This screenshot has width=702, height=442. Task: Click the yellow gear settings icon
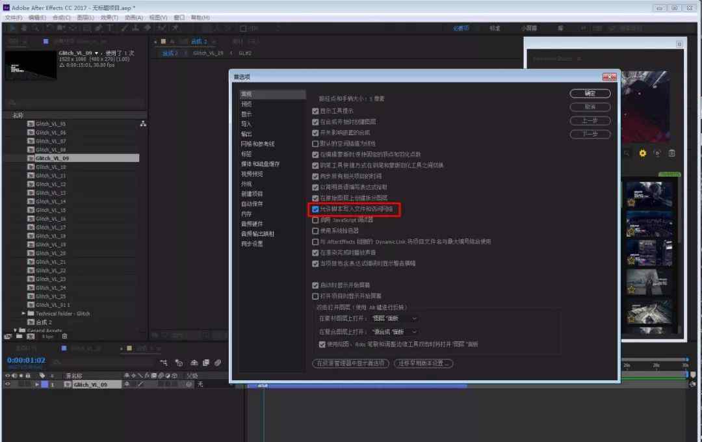[x=643, y=153]
